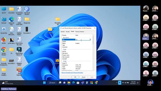Select participant DJ avatar

(155, 18)
